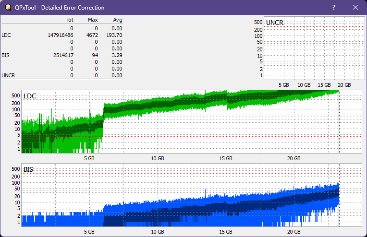Click the BIS average value 3.29
This screenshot has width=367, height=237.
coord(117,55)
